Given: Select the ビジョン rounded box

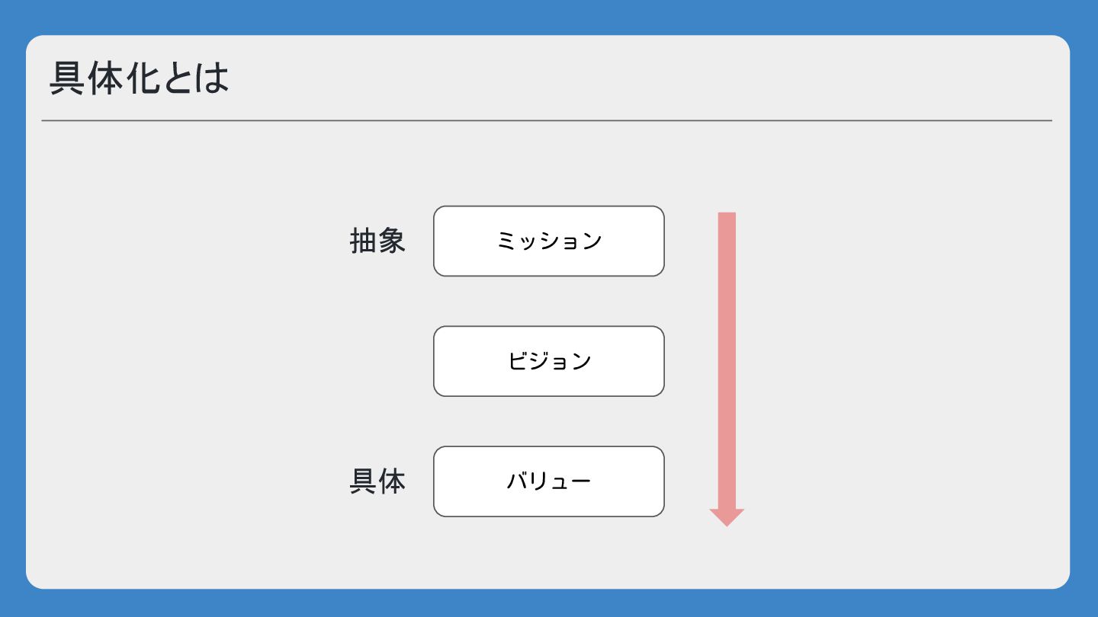Looking at the screenshot, I should 549,361.
